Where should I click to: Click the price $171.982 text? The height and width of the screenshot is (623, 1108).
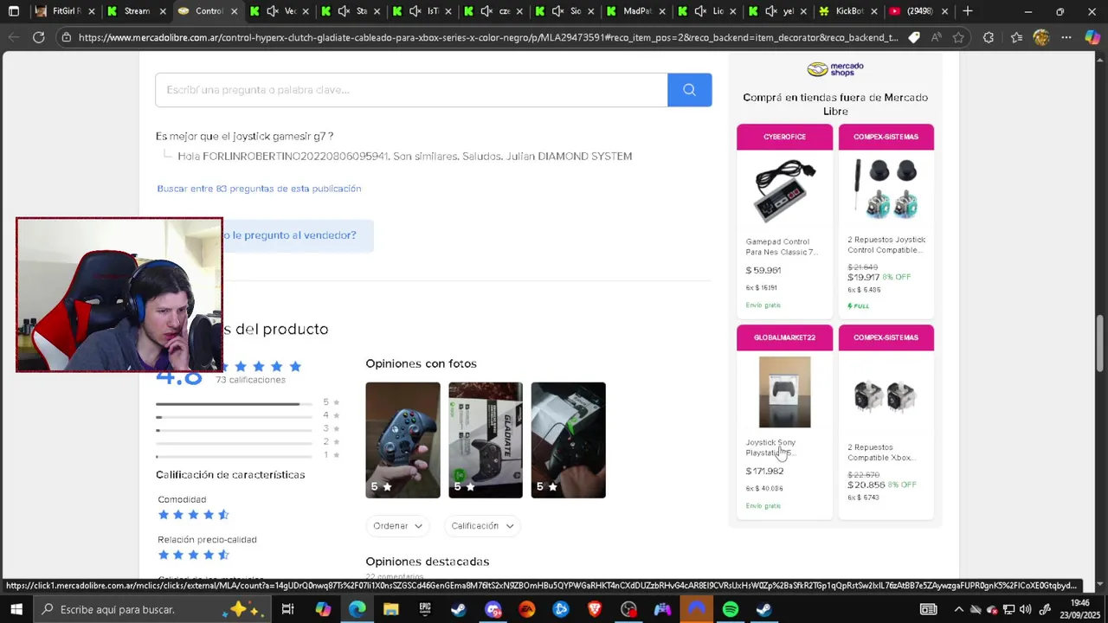(x=764, y=471)
